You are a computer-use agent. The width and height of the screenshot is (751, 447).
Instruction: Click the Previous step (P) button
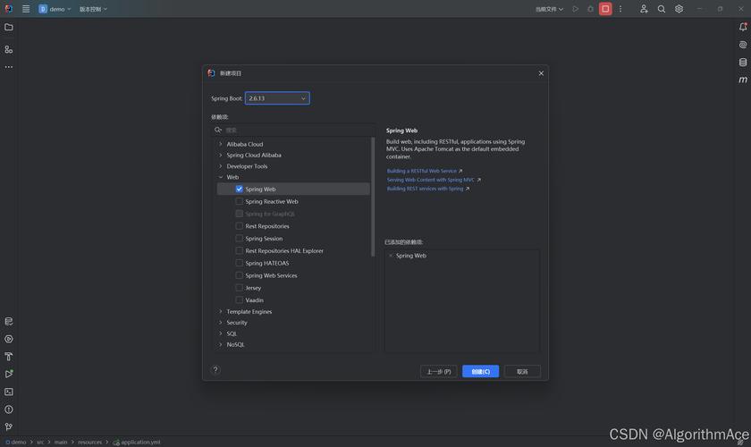[x=439, y=371]
